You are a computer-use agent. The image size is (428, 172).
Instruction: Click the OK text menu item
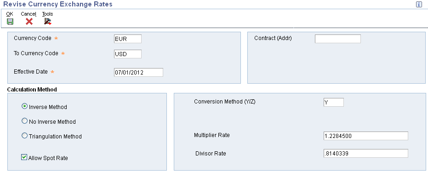click(10, 14)
